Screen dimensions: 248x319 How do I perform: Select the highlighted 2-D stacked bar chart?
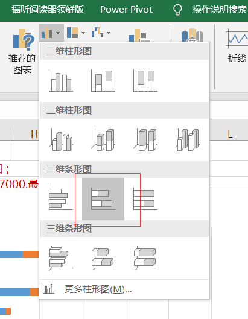point(103,199)
